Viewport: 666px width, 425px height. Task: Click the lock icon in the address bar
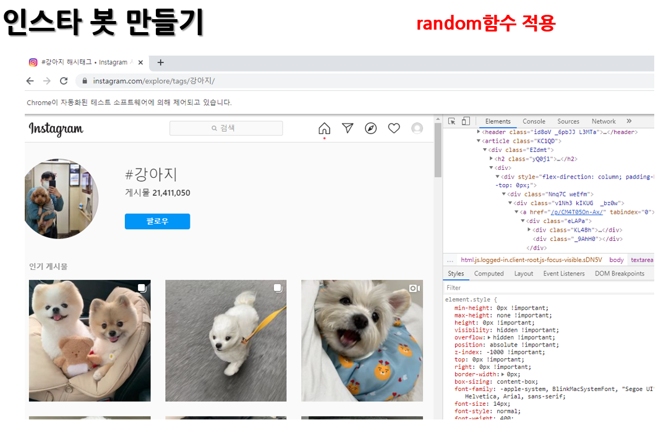pyautogui.click(x=85, y=80)
